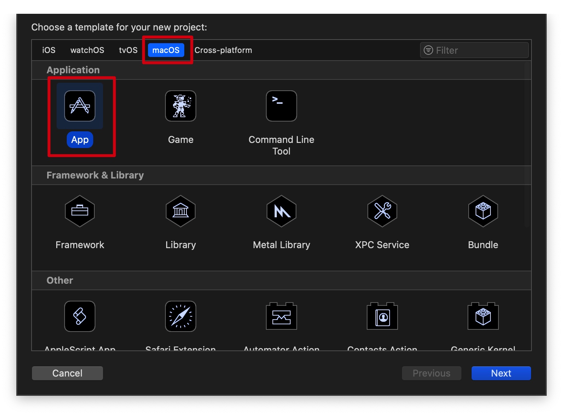Click the Cancel button
Viewport: 563px width, 415px height.
(67, 373)
